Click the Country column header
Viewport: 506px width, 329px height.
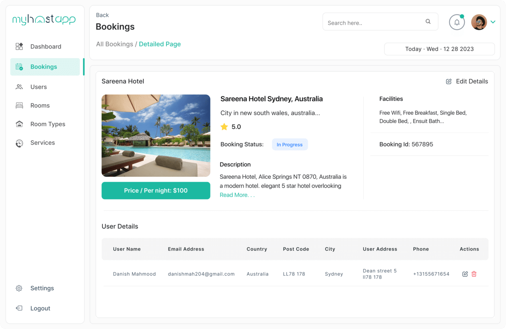257,249
